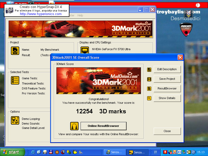Click the Ducati Corse desktop shield logo
Screen dimensions: 208x156
tap(186, 30)
